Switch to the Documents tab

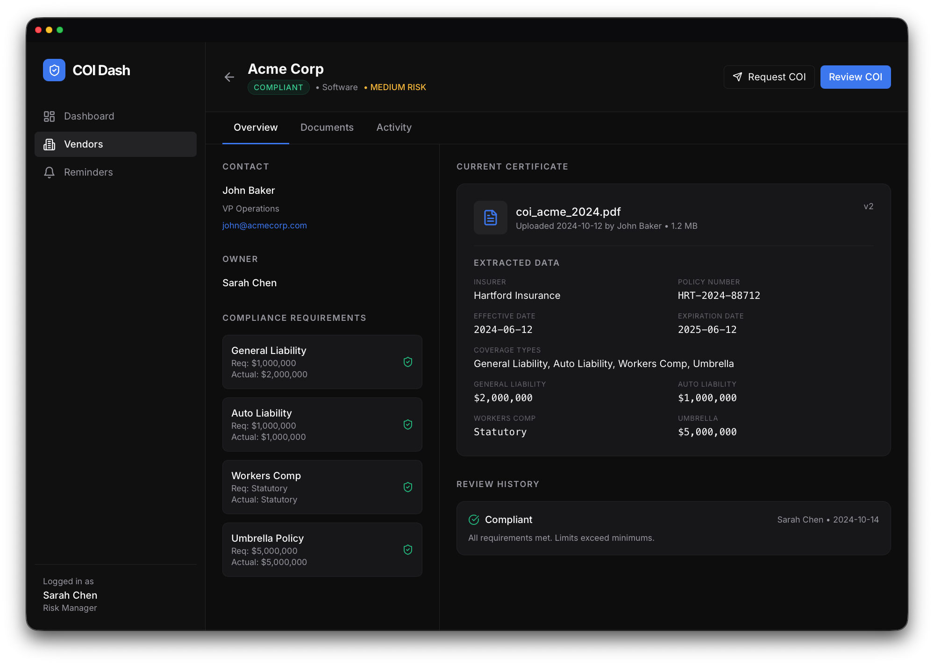coord(327,127)
